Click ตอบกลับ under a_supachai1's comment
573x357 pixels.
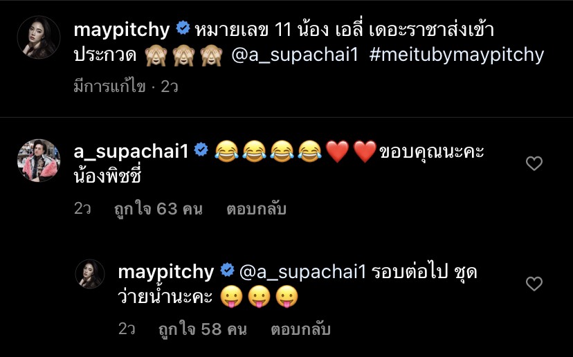click(256, 209)
